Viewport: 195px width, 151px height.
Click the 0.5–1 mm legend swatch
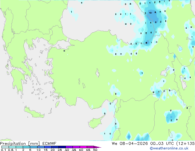(12, 147)
